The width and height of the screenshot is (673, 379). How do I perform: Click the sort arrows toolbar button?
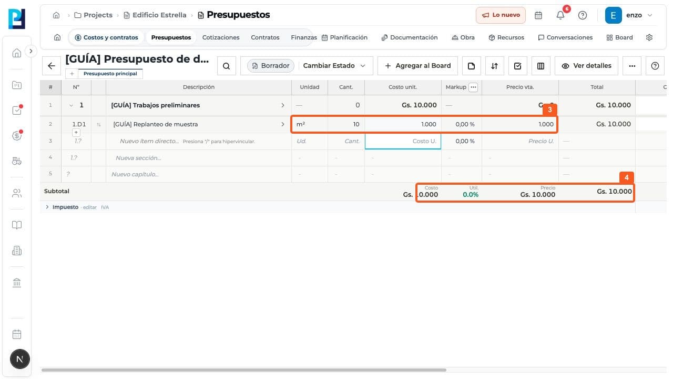[x=494, y=66]
